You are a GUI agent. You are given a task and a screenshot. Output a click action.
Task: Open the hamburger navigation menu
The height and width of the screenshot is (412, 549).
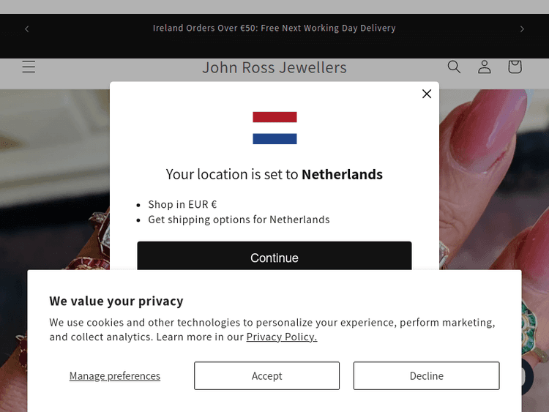point(29,67)
